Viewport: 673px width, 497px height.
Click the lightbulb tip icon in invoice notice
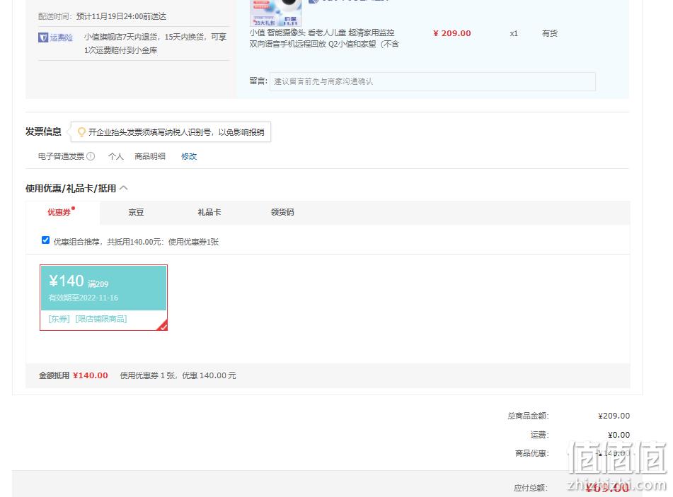[x=81, y=132]
